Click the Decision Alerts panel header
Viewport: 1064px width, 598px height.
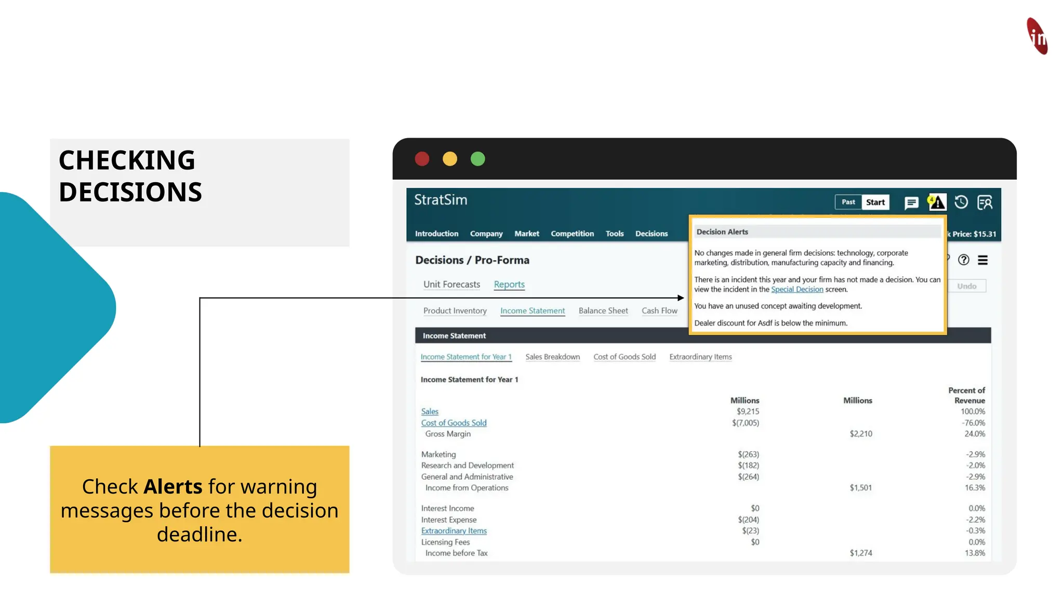coord(817,232)
